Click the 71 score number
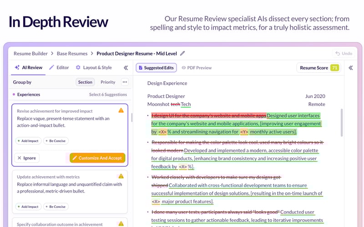This screenshot has height=227, width=364. [334, 68]
